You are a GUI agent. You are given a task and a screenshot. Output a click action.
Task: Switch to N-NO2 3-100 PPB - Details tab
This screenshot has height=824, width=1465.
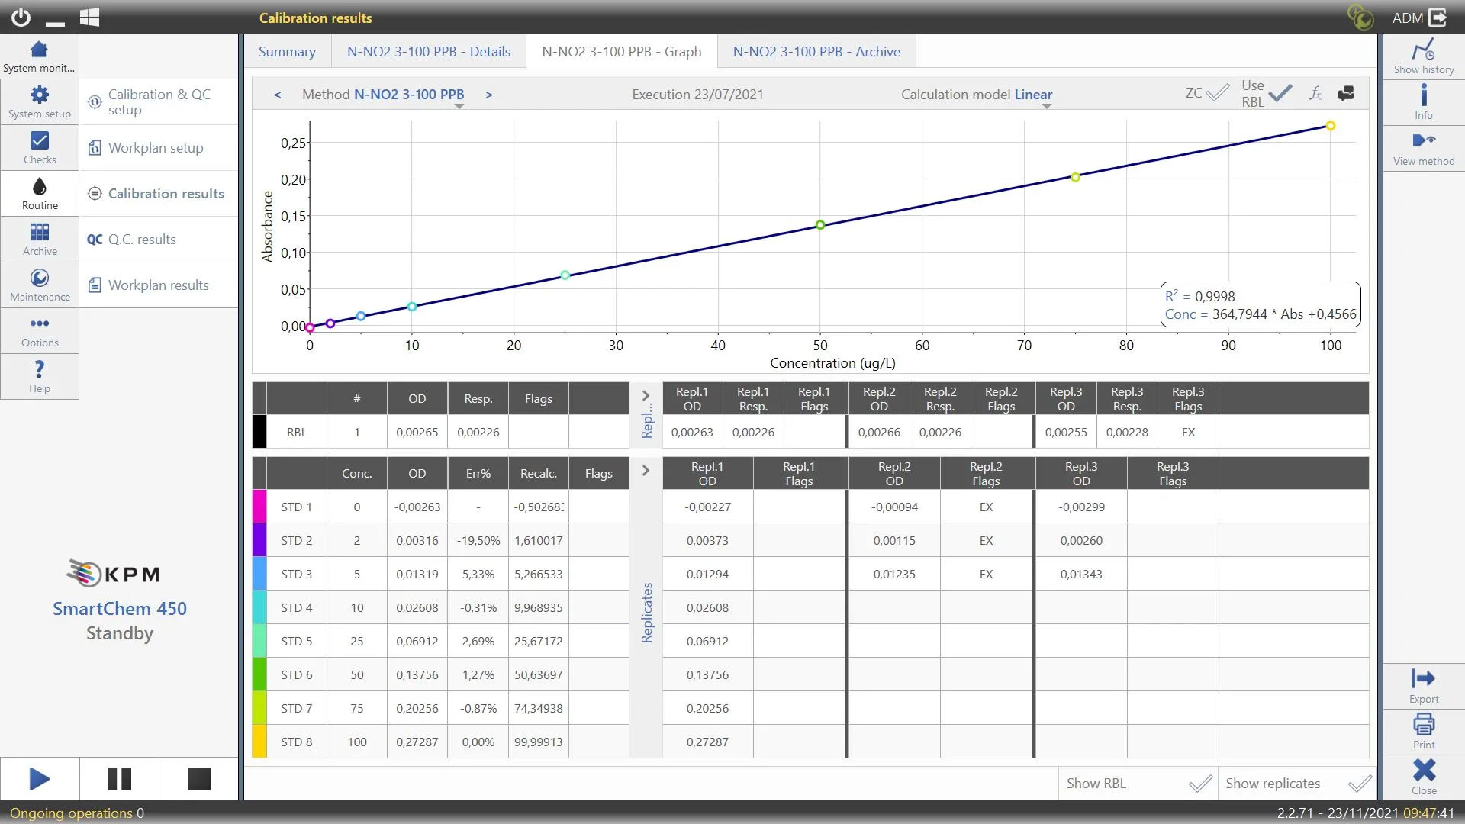coord(428,52)
